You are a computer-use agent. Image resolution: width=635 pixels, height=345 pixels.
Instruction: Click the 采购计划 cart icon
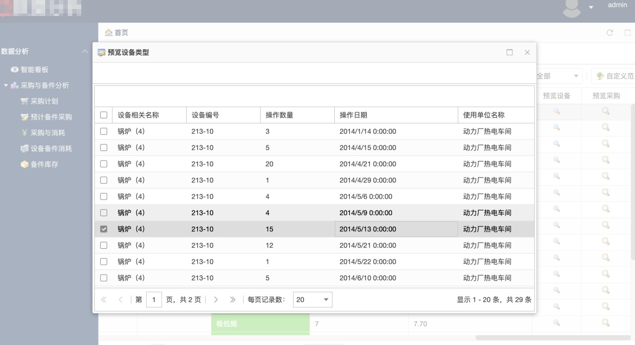(x=25, y=101)
